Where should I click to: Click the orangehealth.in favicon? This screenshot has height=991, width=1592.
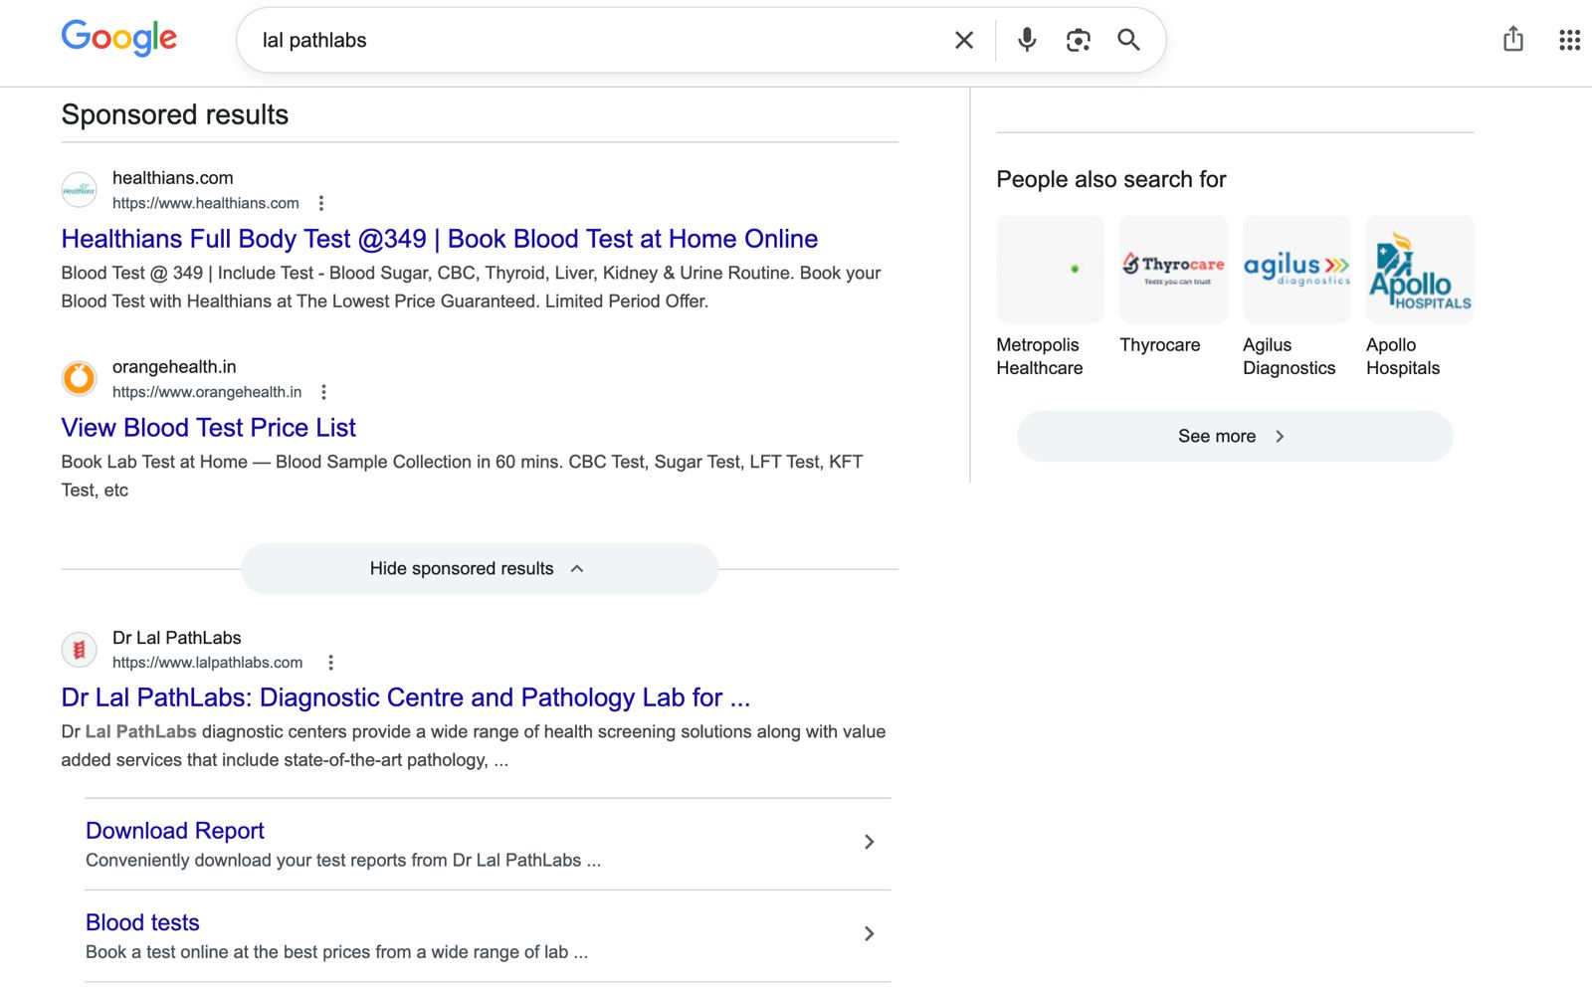(80, 378)
